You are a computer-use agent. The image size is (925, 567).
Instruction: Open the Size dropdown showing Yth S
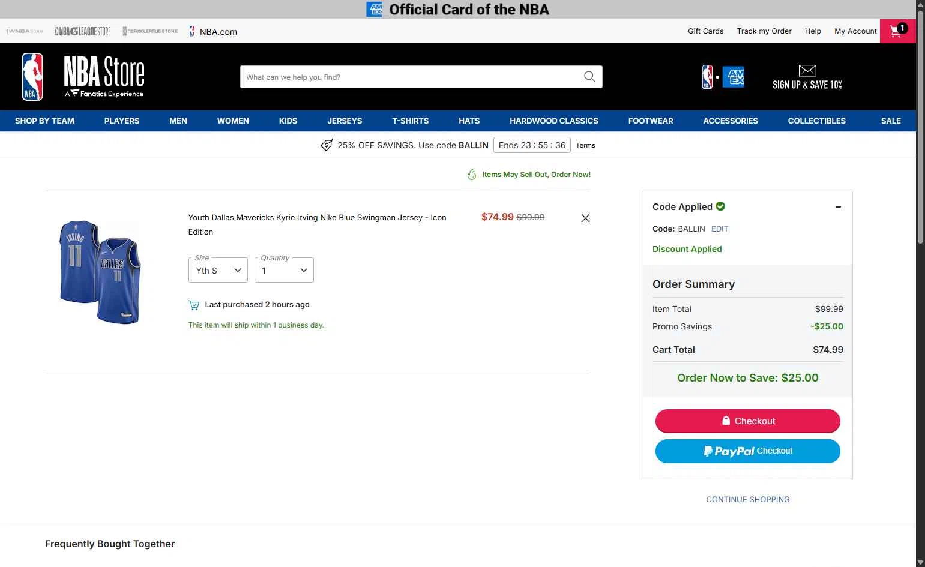click(218, 270)
